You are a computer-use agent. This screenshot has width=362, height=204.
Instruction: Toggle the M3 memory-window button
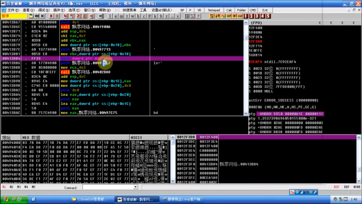click(x=19, y=187)
